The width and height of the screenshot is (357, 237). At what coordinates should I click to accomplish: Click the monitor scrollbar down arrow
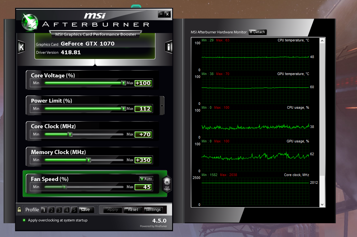[322, 205]
